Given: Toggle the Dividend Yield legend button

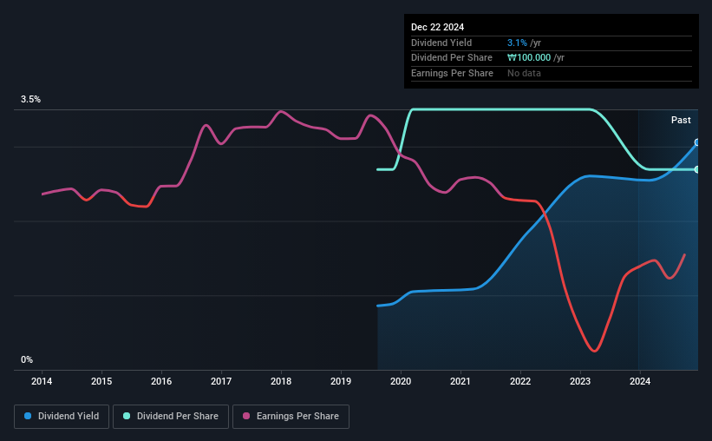Looking at the screenshot, I should (x=62, y=417).
